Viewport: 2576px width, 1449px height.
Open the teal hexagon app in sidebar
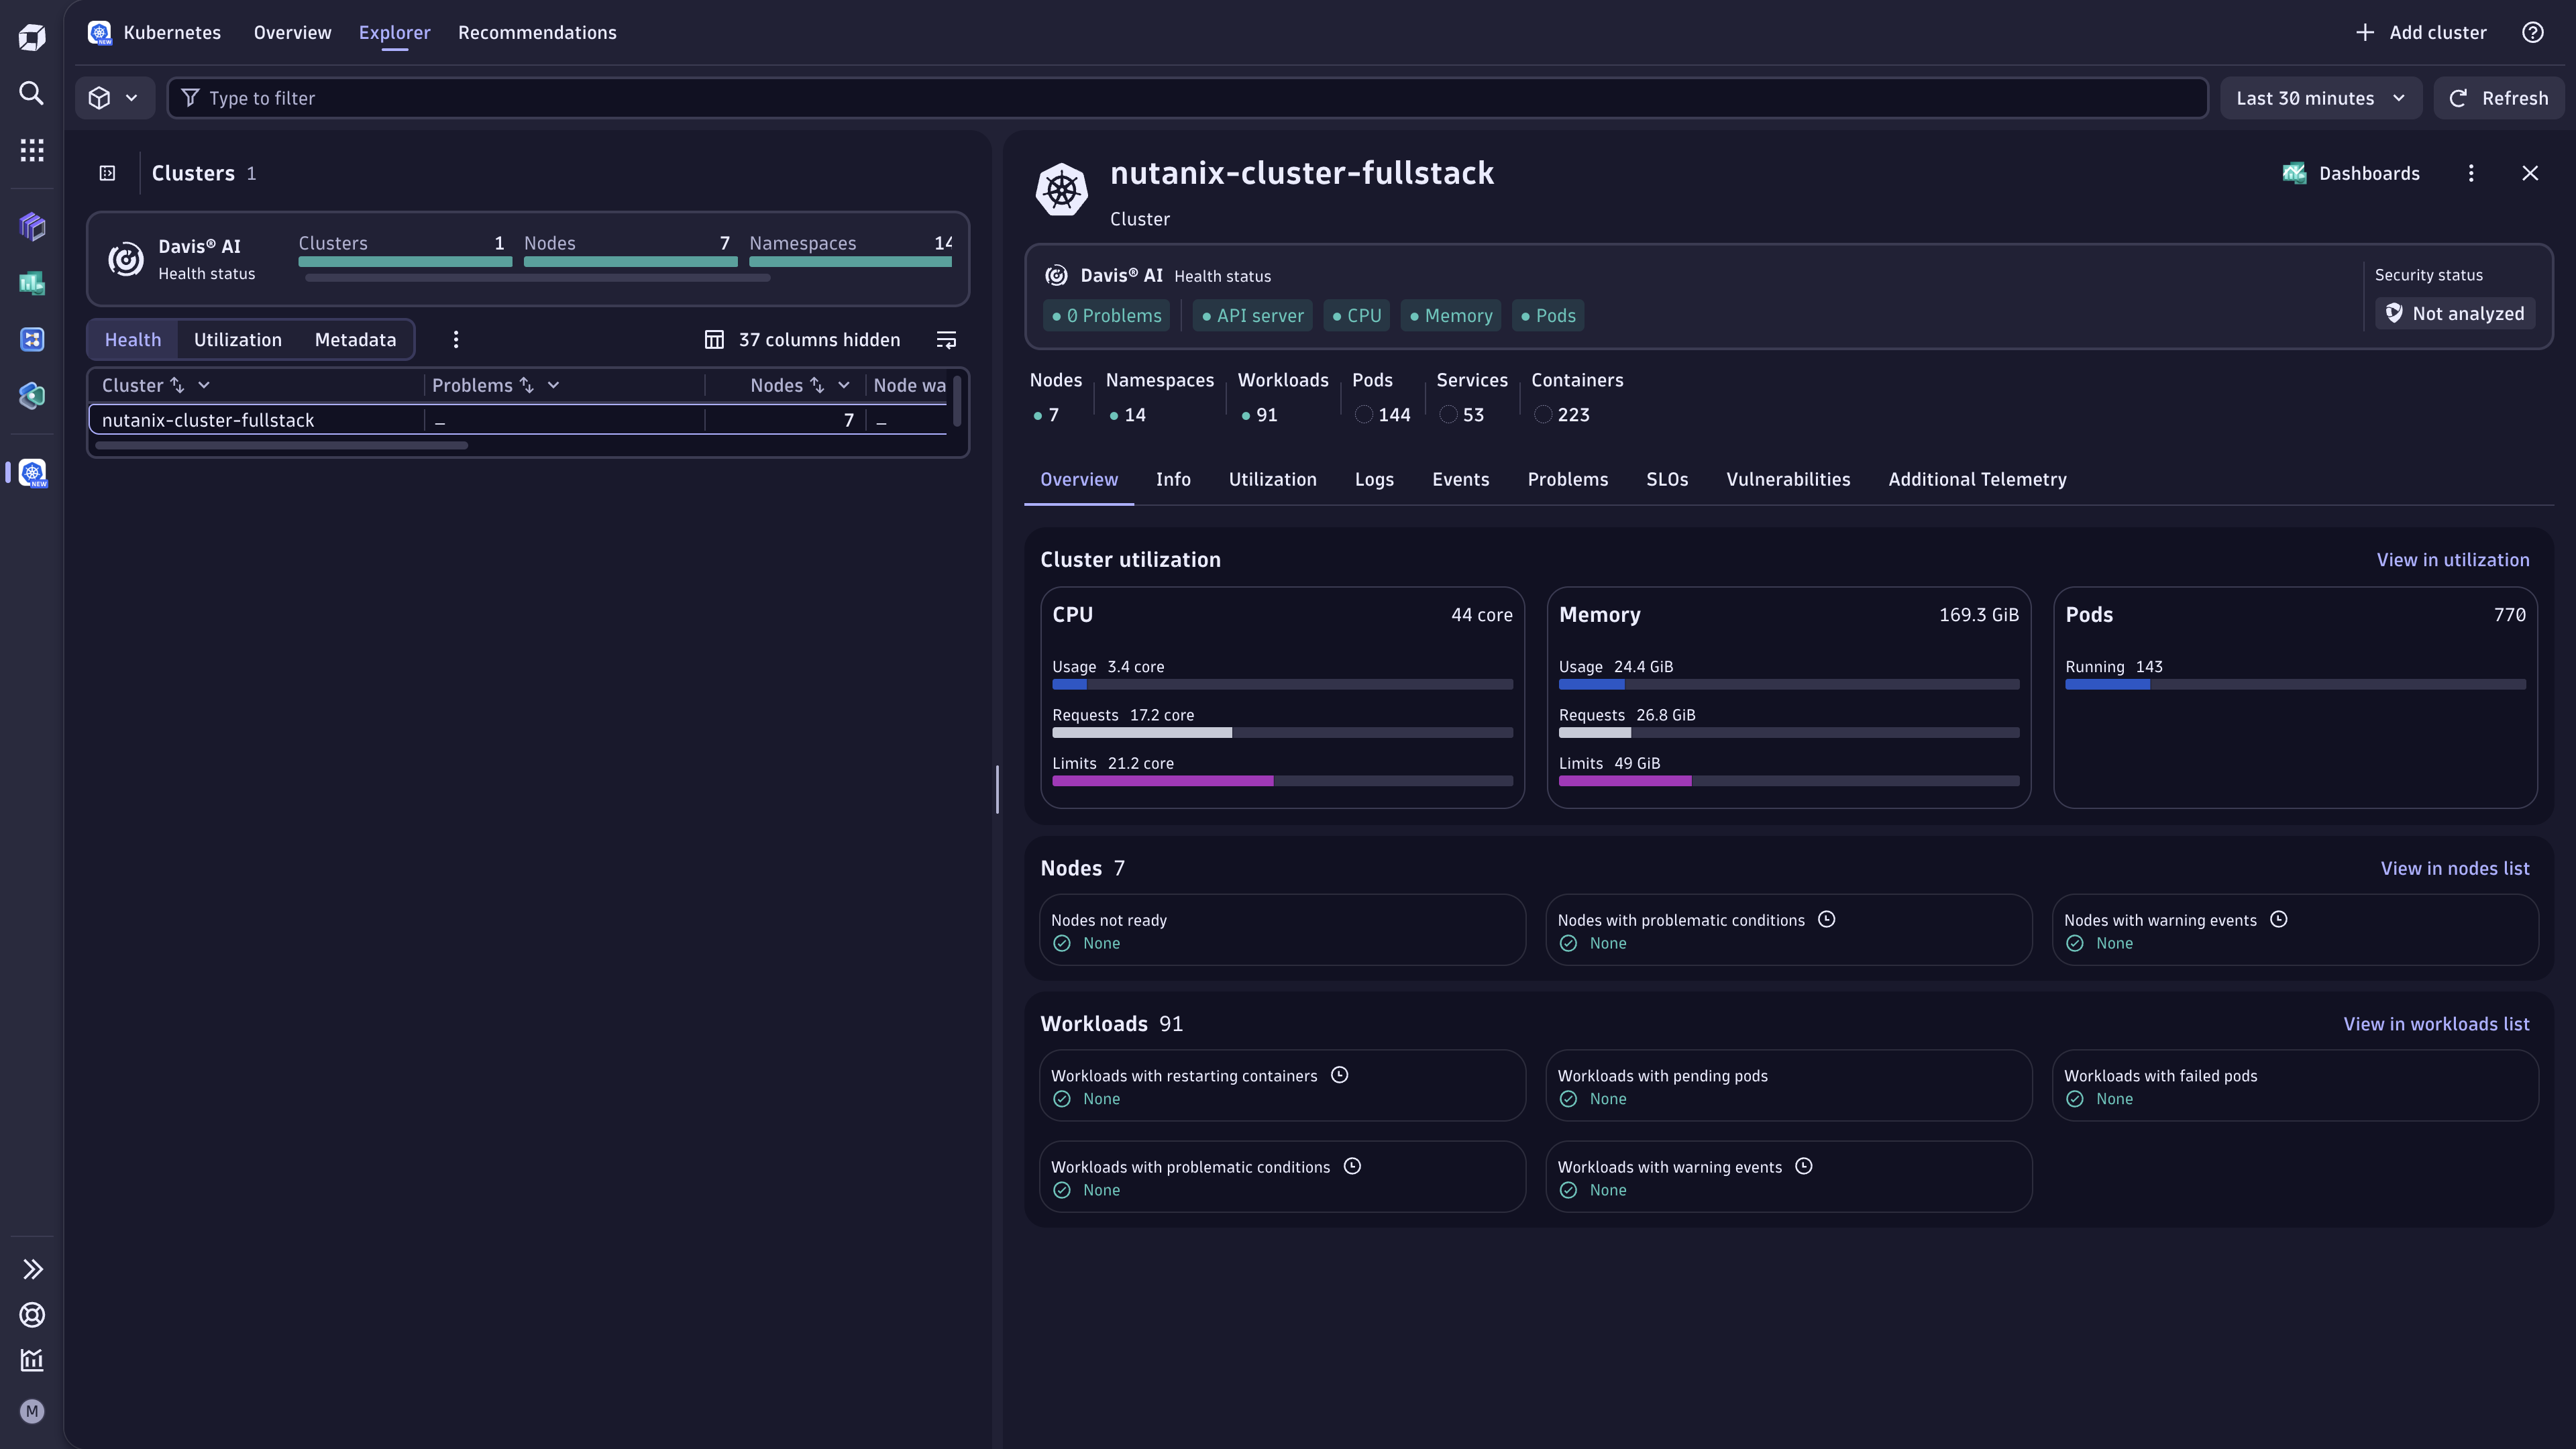pyautogui.click(x=32, y=395)
